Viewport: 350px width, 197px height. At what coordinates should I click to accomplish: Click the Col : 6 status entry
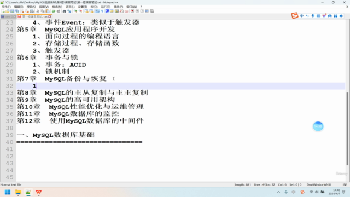click(282, 184)
